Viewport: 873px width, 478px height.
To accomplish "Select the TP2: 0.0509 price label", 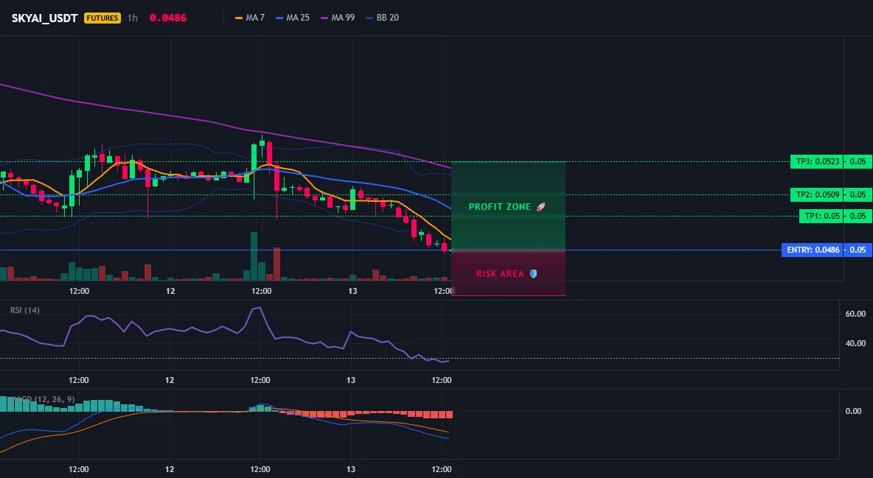I will 816,194.
